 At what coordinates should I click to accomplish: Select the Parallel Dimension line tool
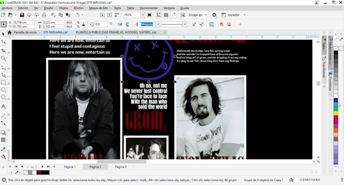pos(4,116)
